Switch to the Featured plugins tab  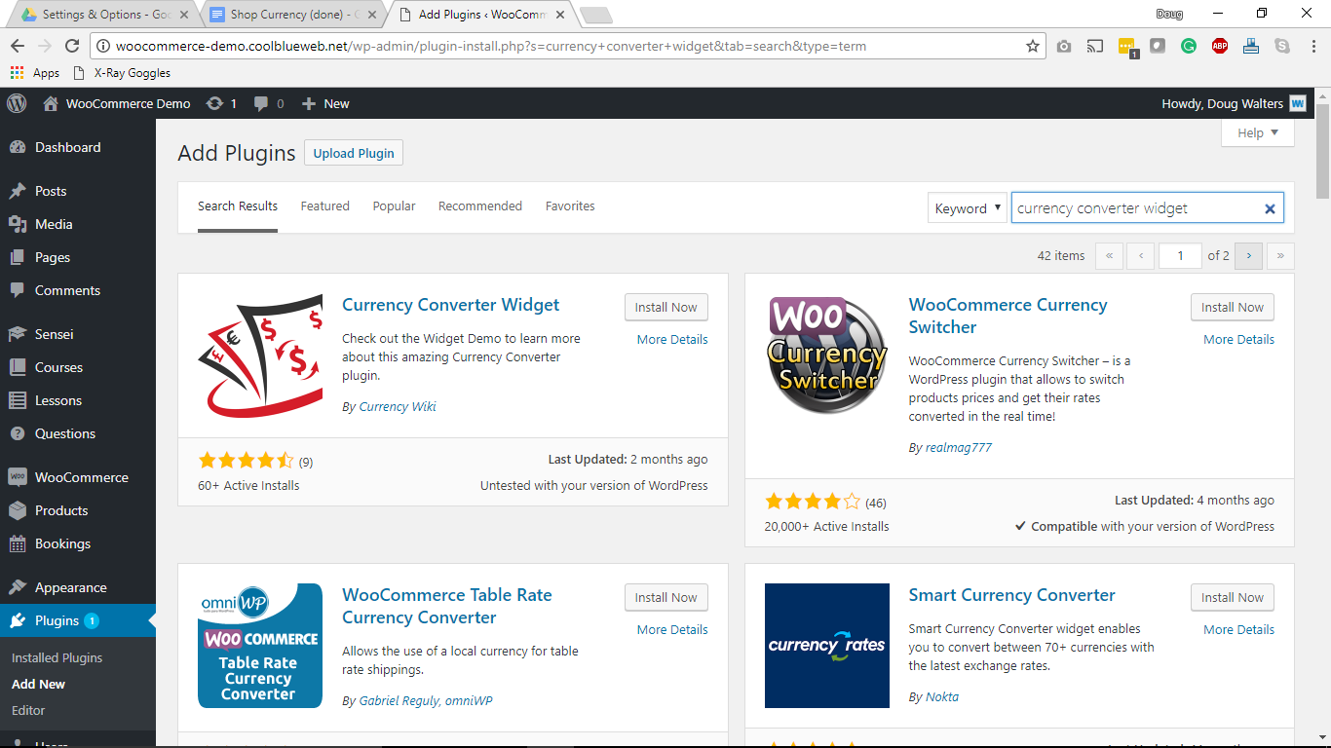325,206
